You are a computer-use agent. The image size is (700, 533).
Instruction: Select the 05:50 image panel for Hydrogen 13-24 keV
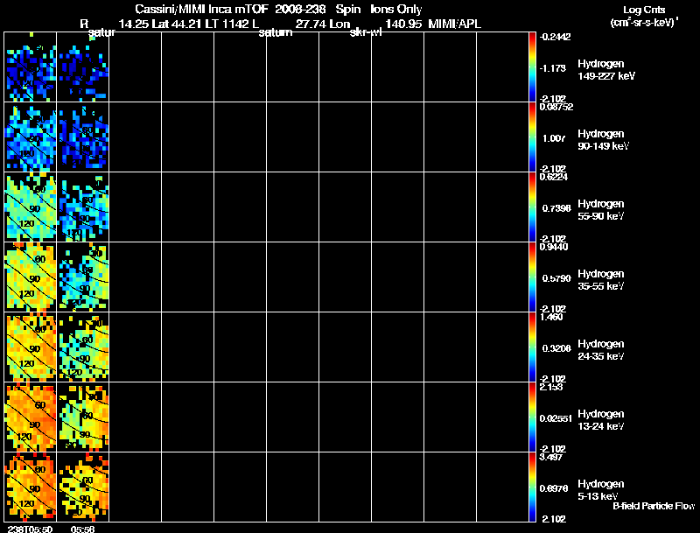click(31, 417)
